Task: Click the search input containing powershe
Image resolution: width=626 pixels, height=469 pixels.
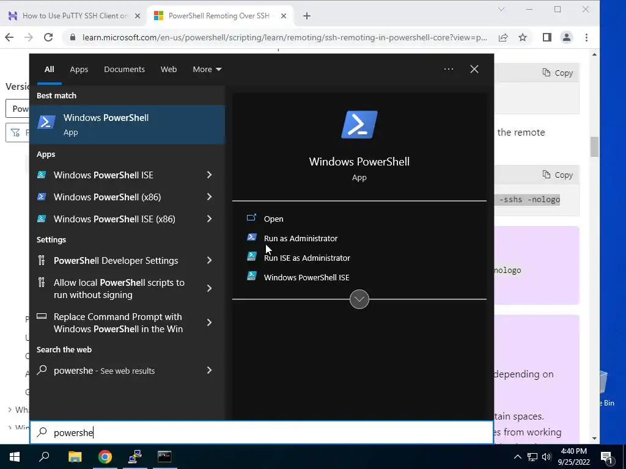Action: pyautogui.click(x=262, y=432)
